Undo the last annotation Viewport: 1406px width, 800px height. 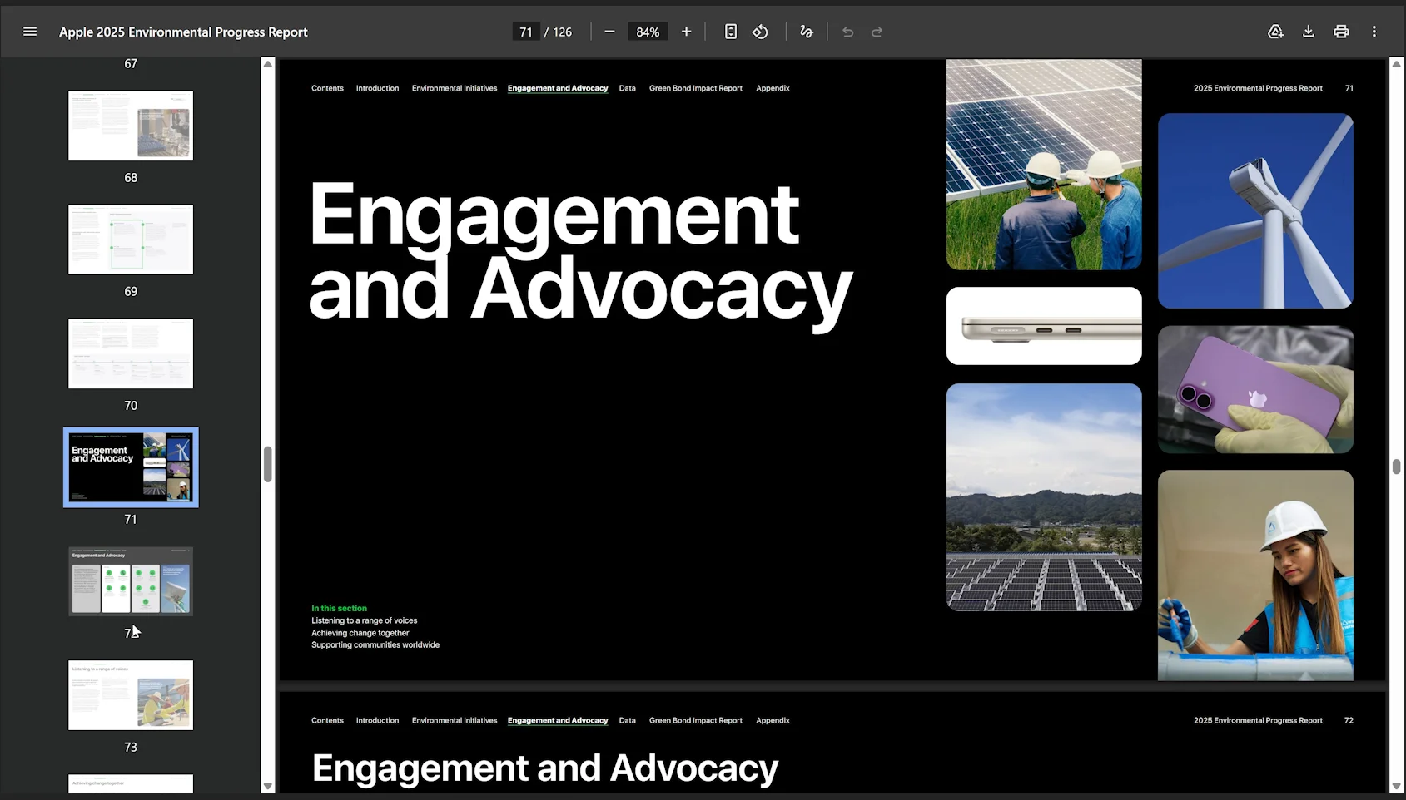click(847, 32)
